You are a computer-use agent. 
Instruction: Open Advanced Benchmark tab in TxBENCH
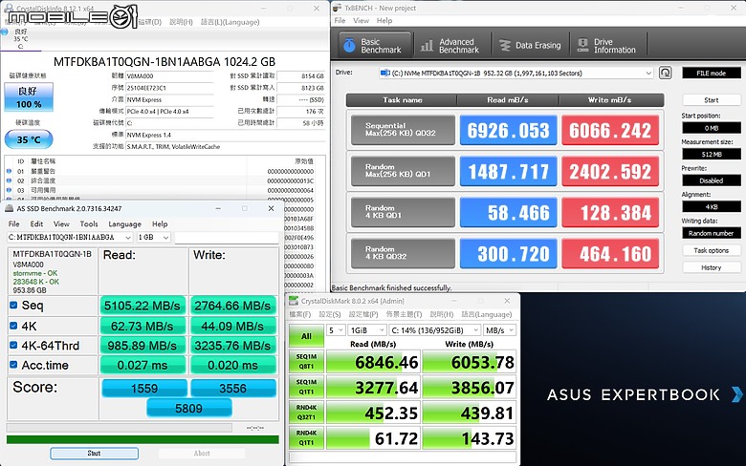[x=450, y=45]
